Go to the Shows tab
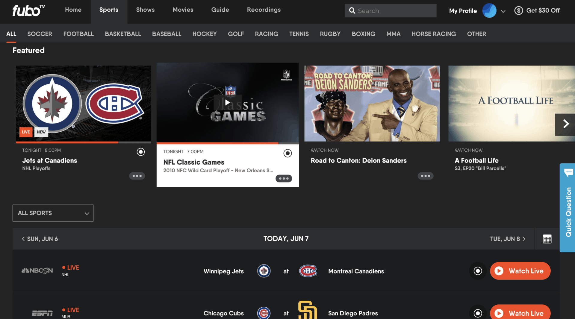The image size is (575, 319). pyautogui.click(x=145, y=10)
